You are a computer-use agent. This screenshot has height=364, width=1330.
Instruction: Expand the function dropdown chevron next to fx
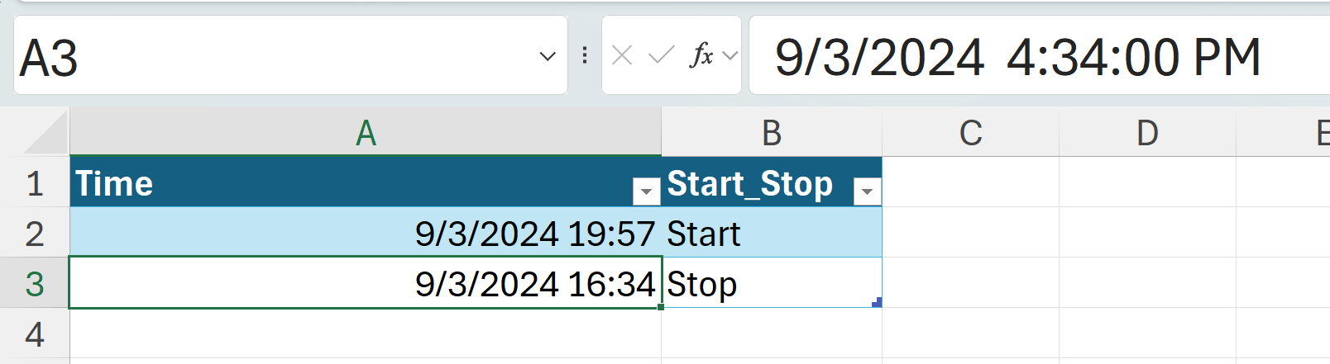[x=730, y=56]
